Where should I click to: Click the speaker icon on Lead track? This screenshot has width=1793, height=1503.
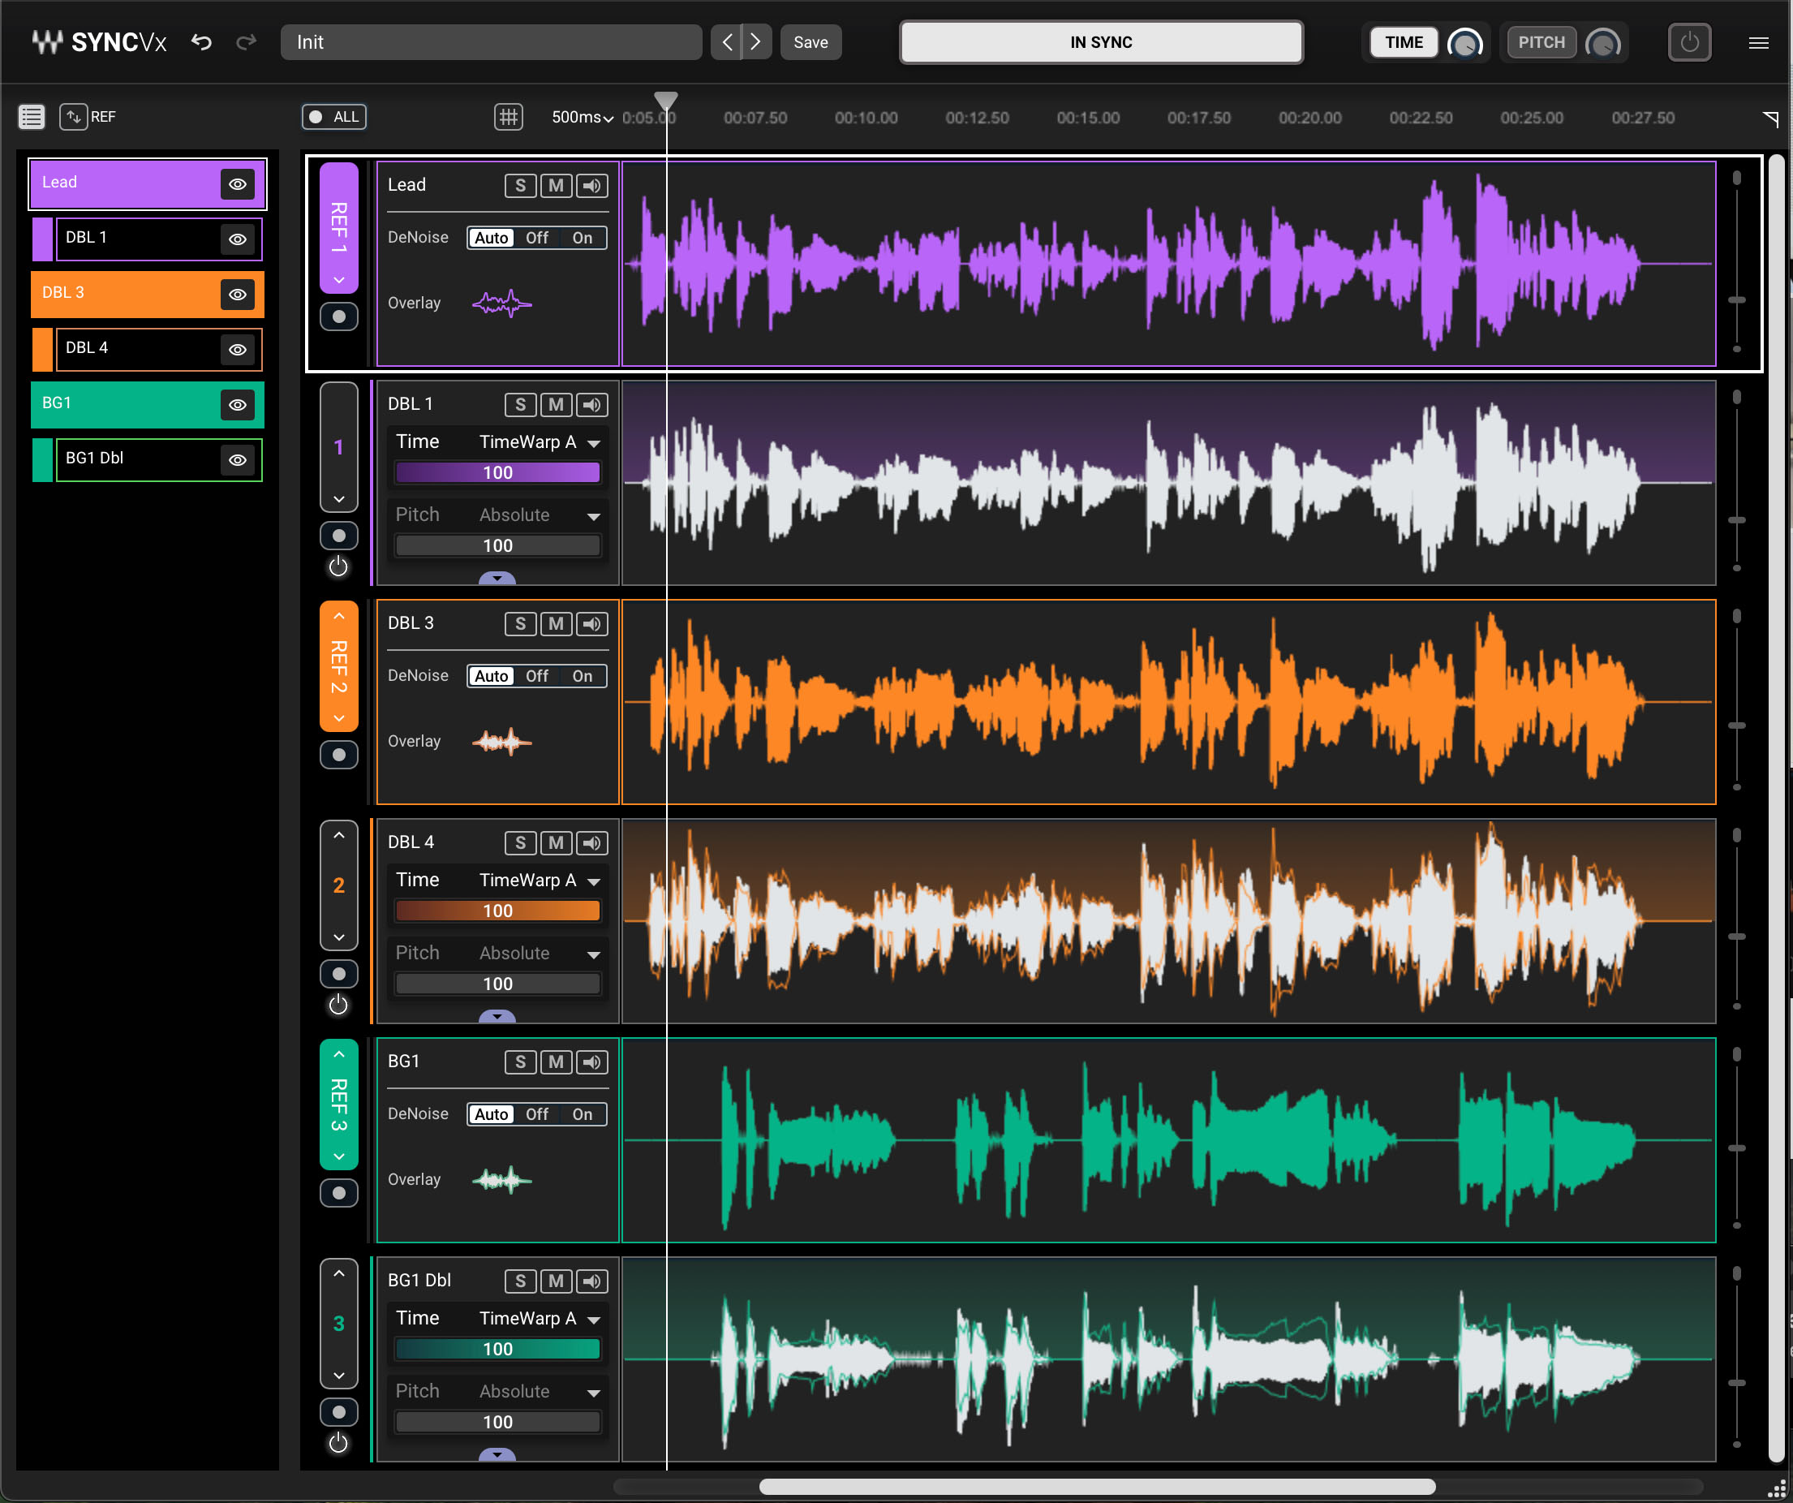pos(591,185)
